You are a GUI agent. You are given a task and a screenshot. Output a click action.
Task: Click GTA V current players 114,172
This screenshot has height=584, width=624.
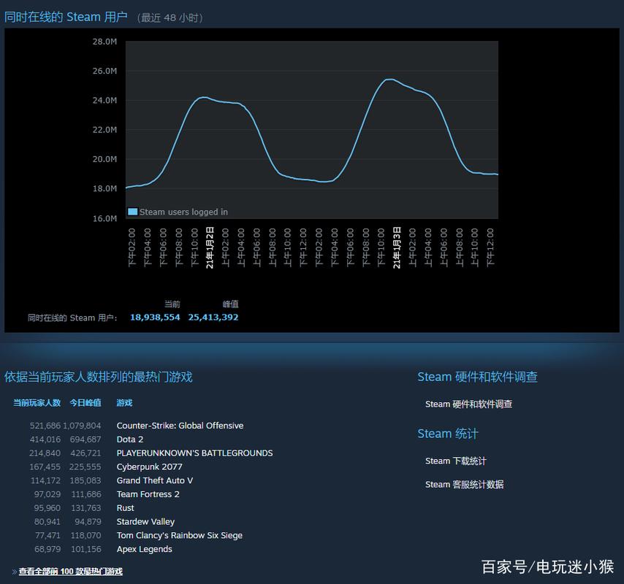45,480
